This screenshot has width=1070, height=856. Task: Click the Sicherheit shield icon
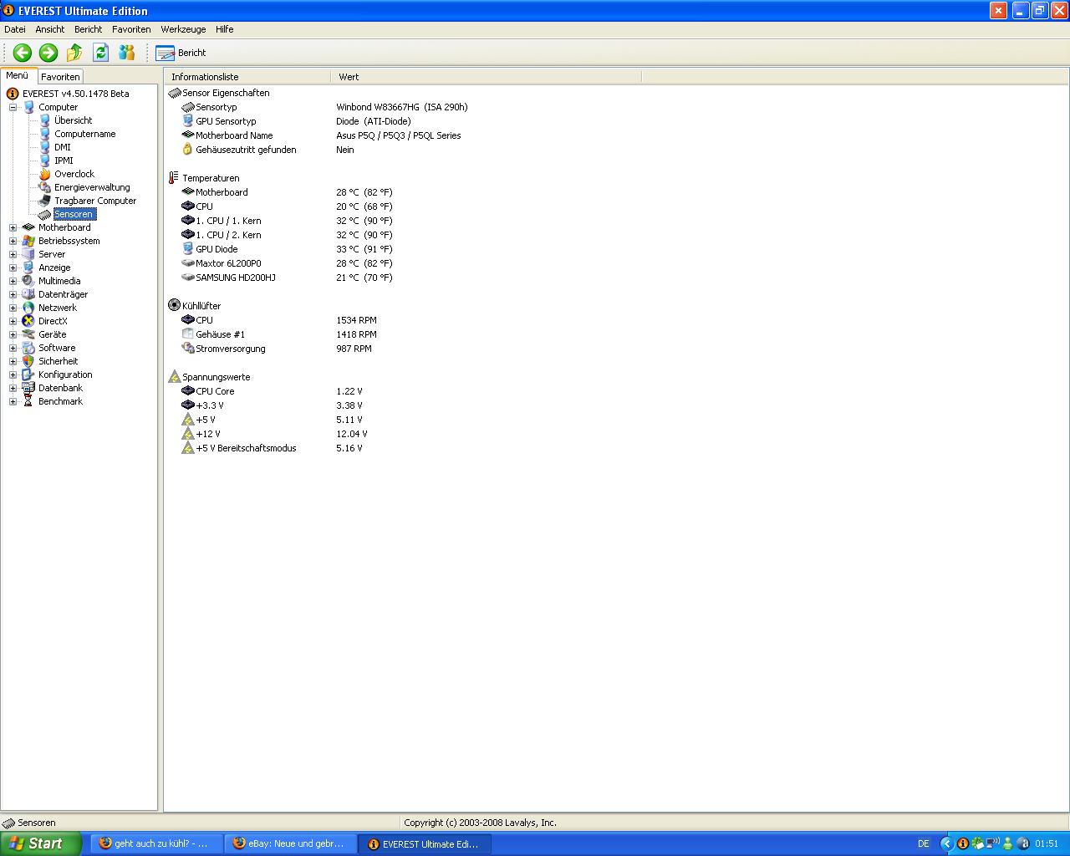tap(28, 361)
